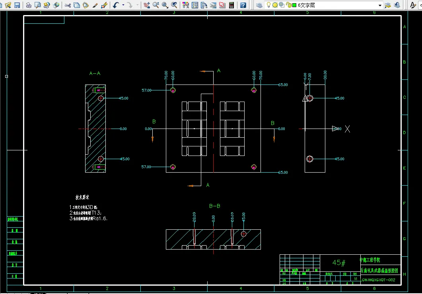Click technical note line ending Ra1.6
Image resolution: width=422 pixels, height=294 pixels.
[x=88, y=219]
